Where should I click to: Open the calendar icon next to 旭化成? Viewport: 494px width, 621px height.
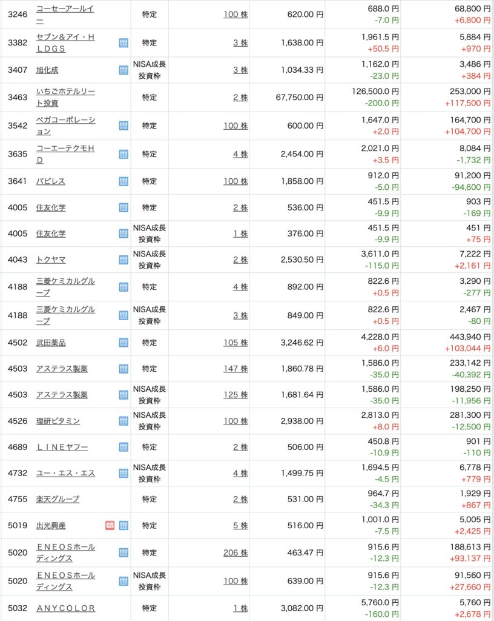123,70
